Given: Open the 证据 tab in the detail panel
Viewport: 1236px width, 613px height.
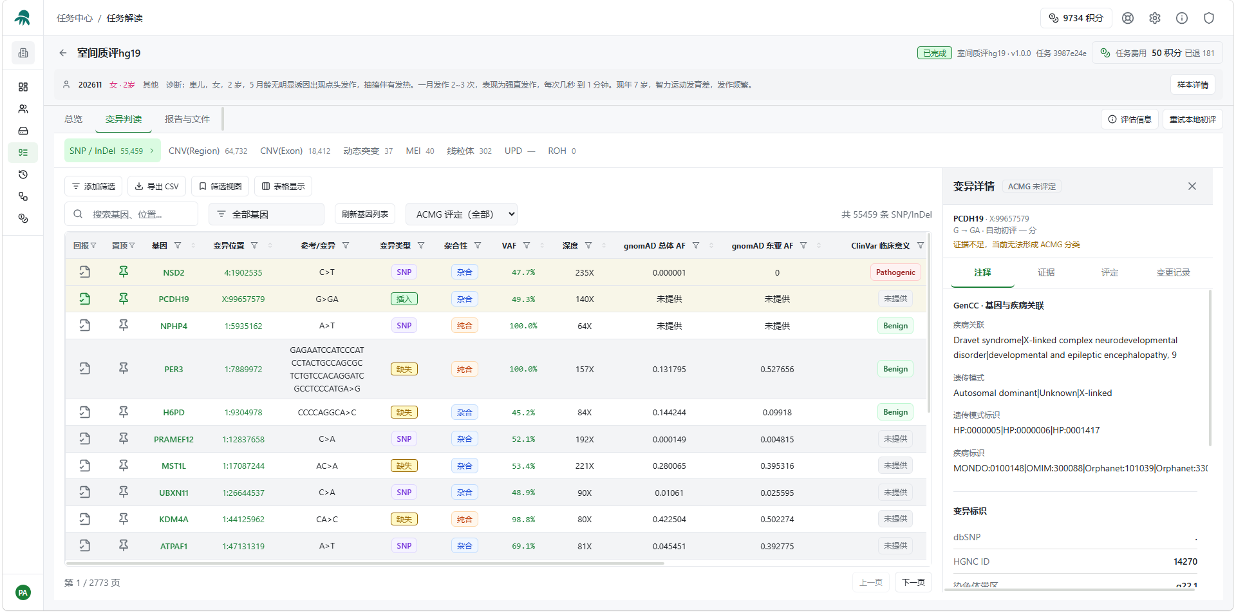Looking at the screenshot, I should point(1046,272).
